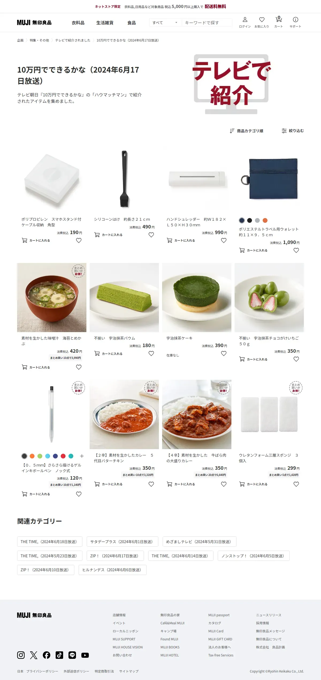The image size is (321, 680).
Task: Open the 商品カテゴリ順 sort menu
Action: pos(246,131)
